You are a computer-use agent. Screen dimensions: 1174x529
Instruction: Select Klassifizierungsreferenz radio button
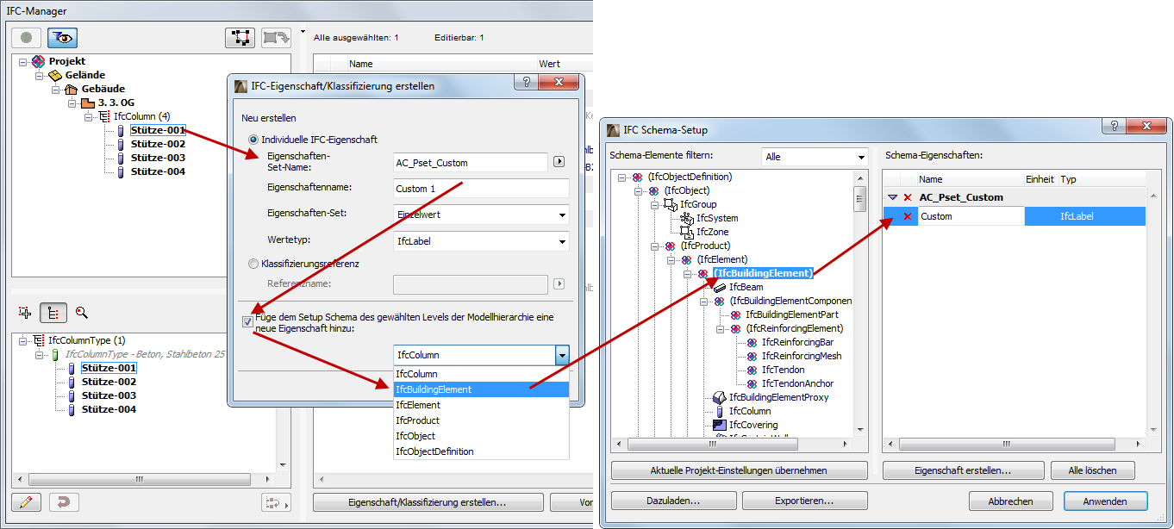[253, 264]
